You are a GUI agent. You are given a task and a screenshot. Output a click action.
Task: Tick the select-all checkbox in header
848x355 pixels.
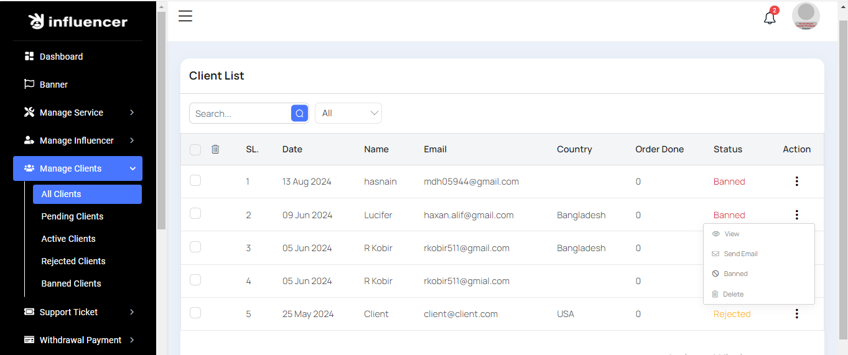coord(195,149)
